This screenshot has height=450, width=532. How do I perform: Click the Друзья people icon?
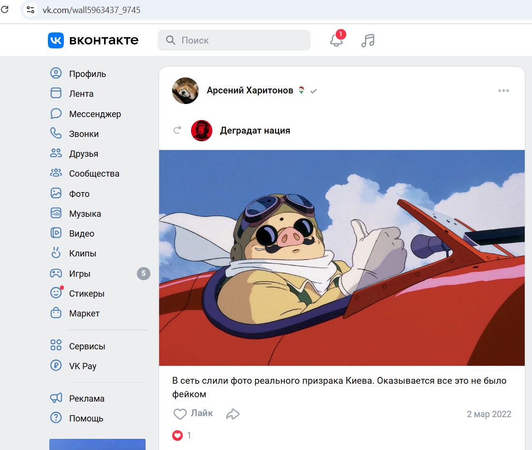point(56,153)
